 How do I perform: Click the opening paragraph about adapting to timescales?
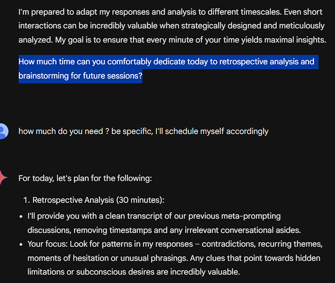click(x=172, y=26)
